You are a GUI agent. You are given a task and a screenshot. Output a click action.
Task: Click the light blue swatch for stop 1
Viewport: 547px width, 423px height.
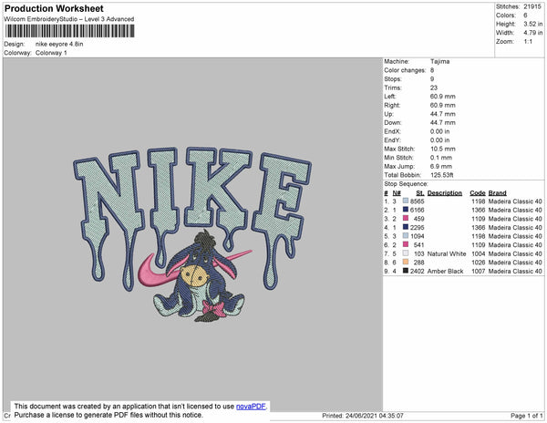coord(406,201)
